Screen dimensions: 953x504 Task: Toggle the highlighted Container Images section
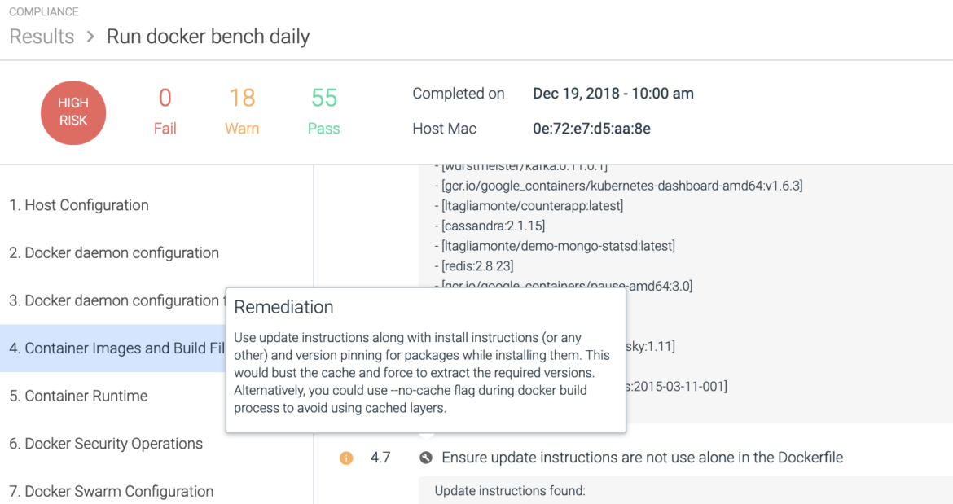pyautogui.click(x=114, y=348)
